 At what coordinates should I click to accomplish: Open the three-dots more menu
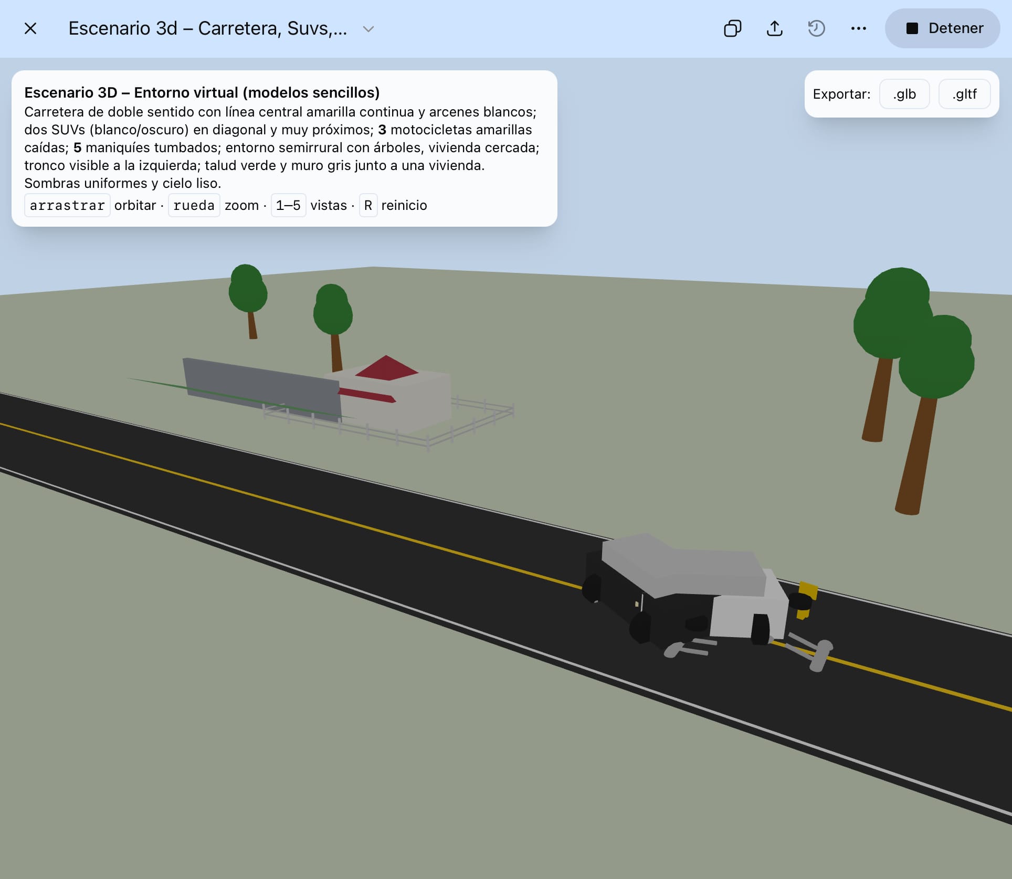(x=858, y=28)
